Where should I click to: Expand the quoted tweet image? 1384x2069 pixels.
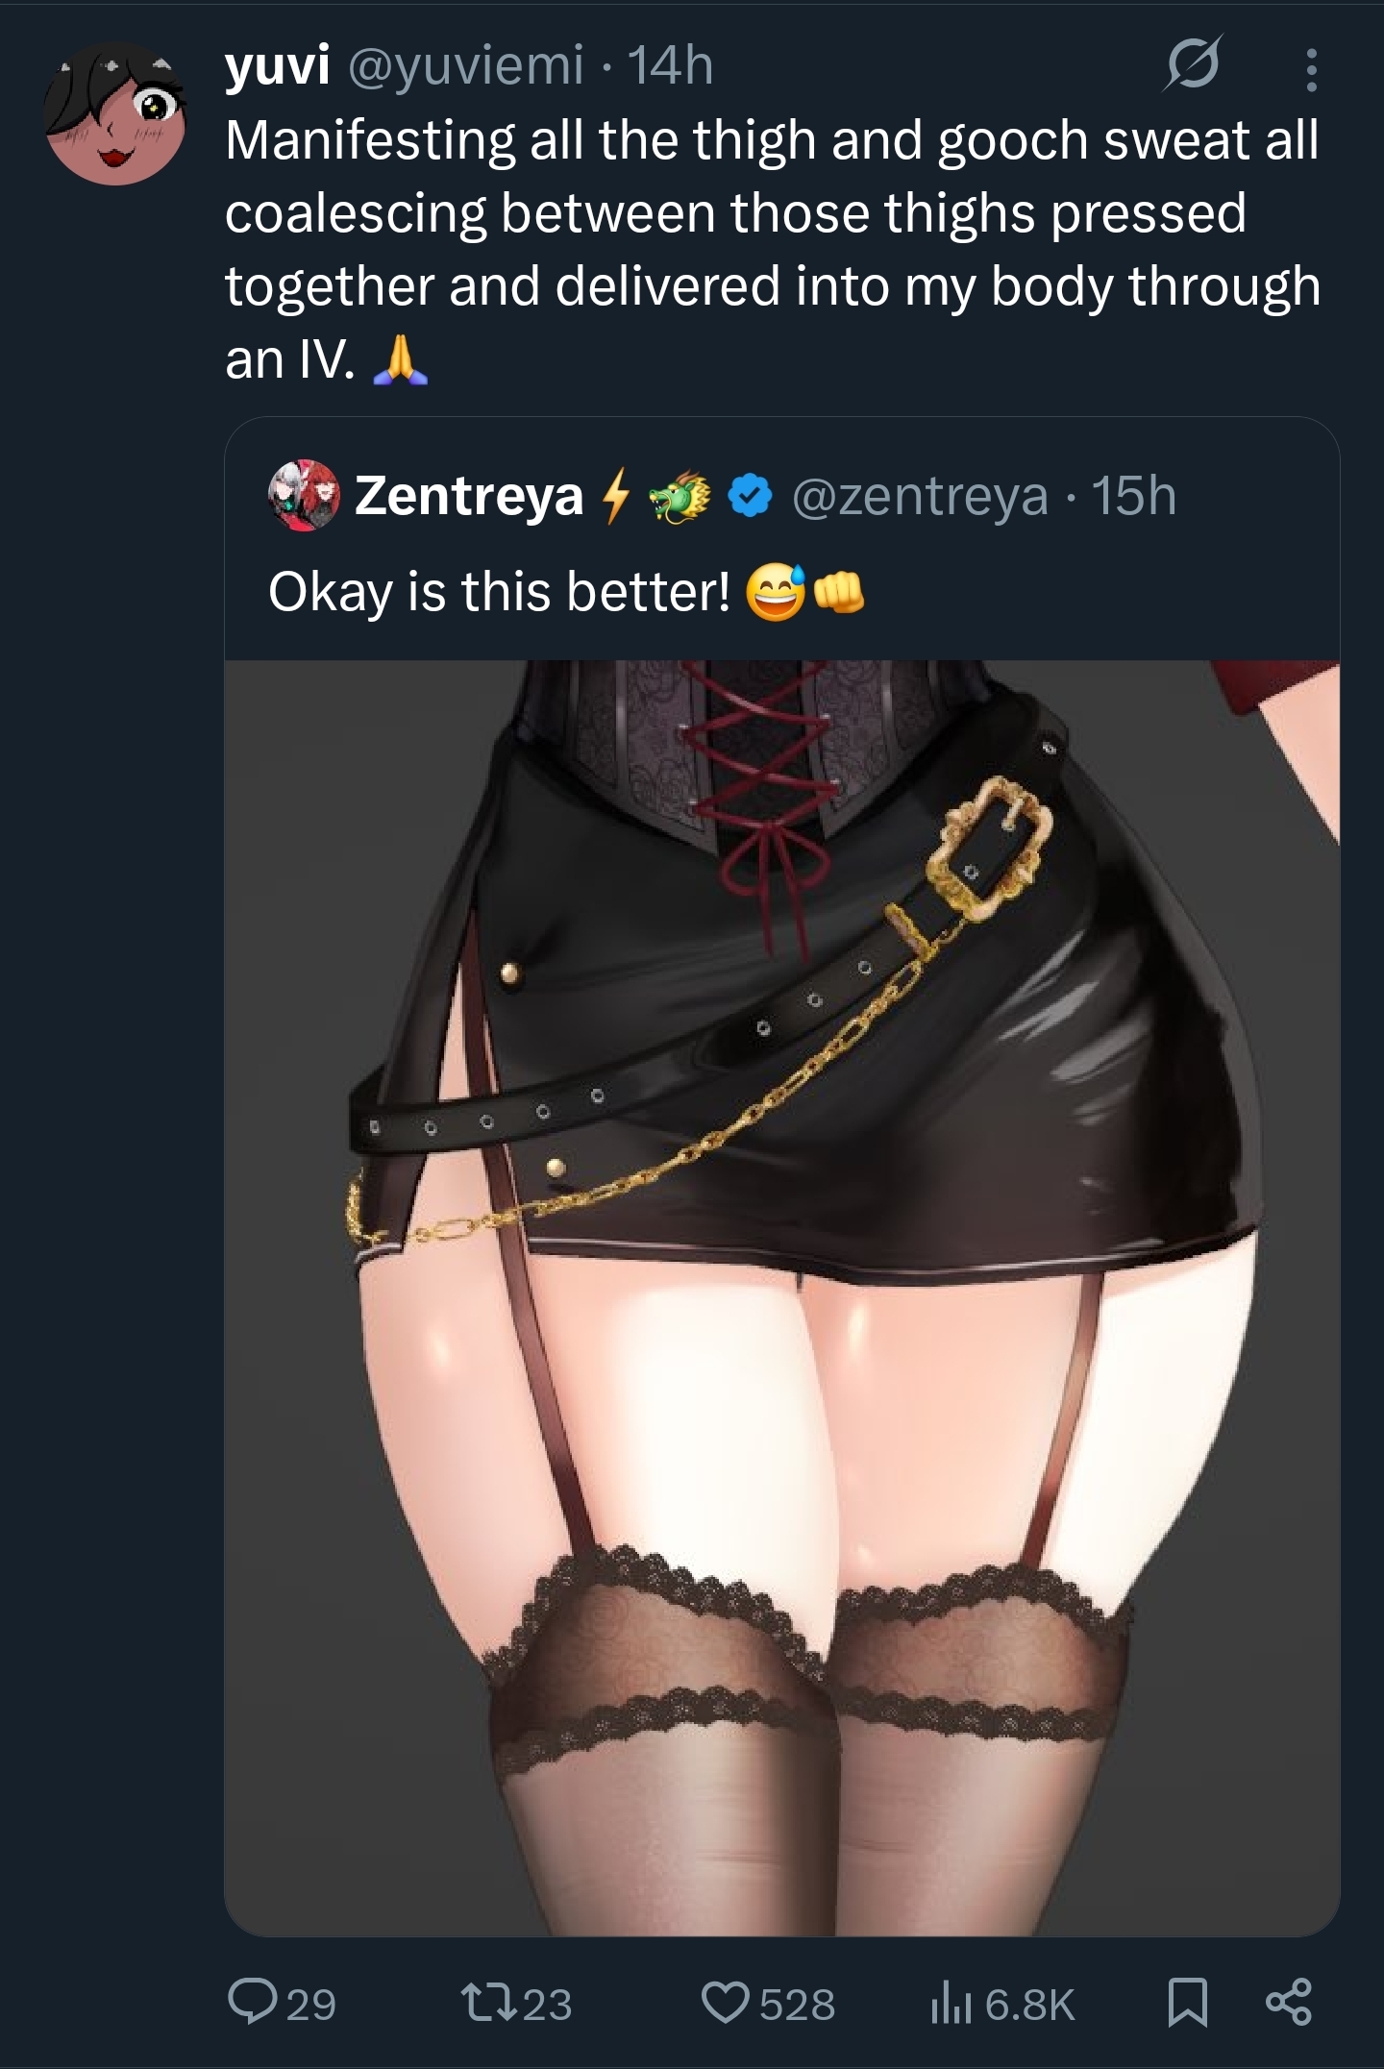[782, 1297]
